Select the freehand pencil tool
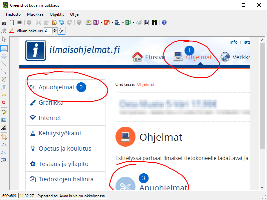Image resolution: width=267 pixels, height=200 pixels. (4, 79)
